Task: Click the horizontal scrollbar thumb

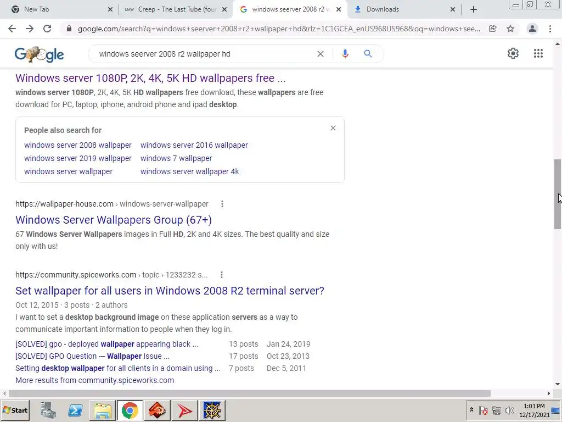Action: point(250,393)
